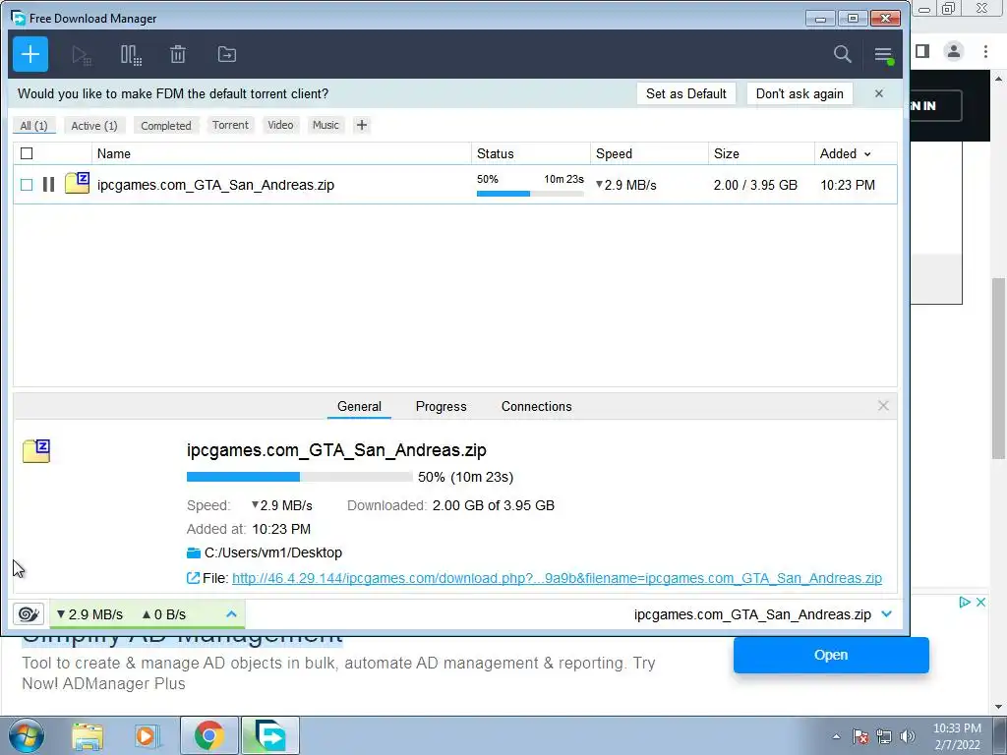Click the Don't ask again button
The image size is (1007, 755).
tap(800, 93)
